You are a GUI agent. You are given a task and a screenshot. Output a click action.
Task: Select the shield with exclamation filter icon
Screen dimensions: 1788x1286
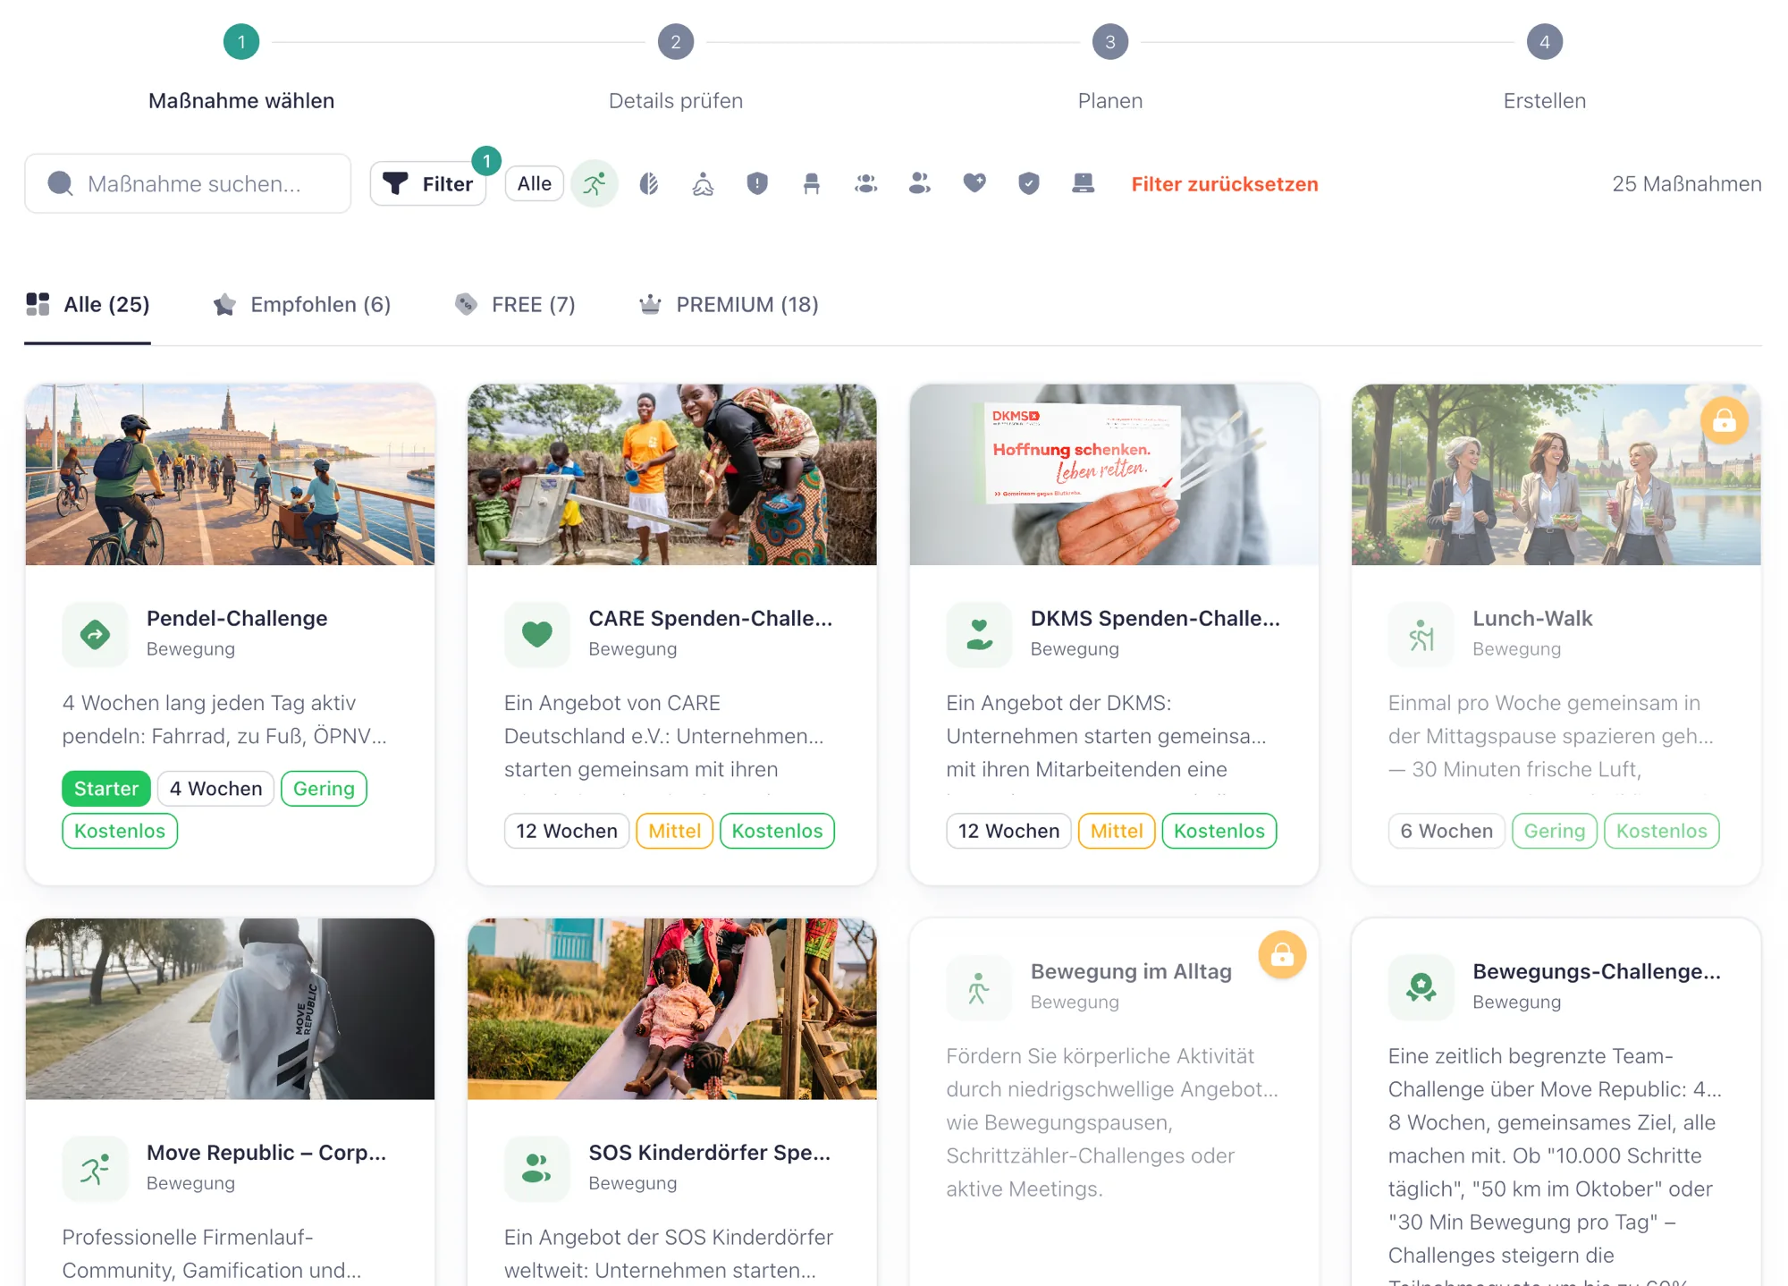(x=757, y=183)
